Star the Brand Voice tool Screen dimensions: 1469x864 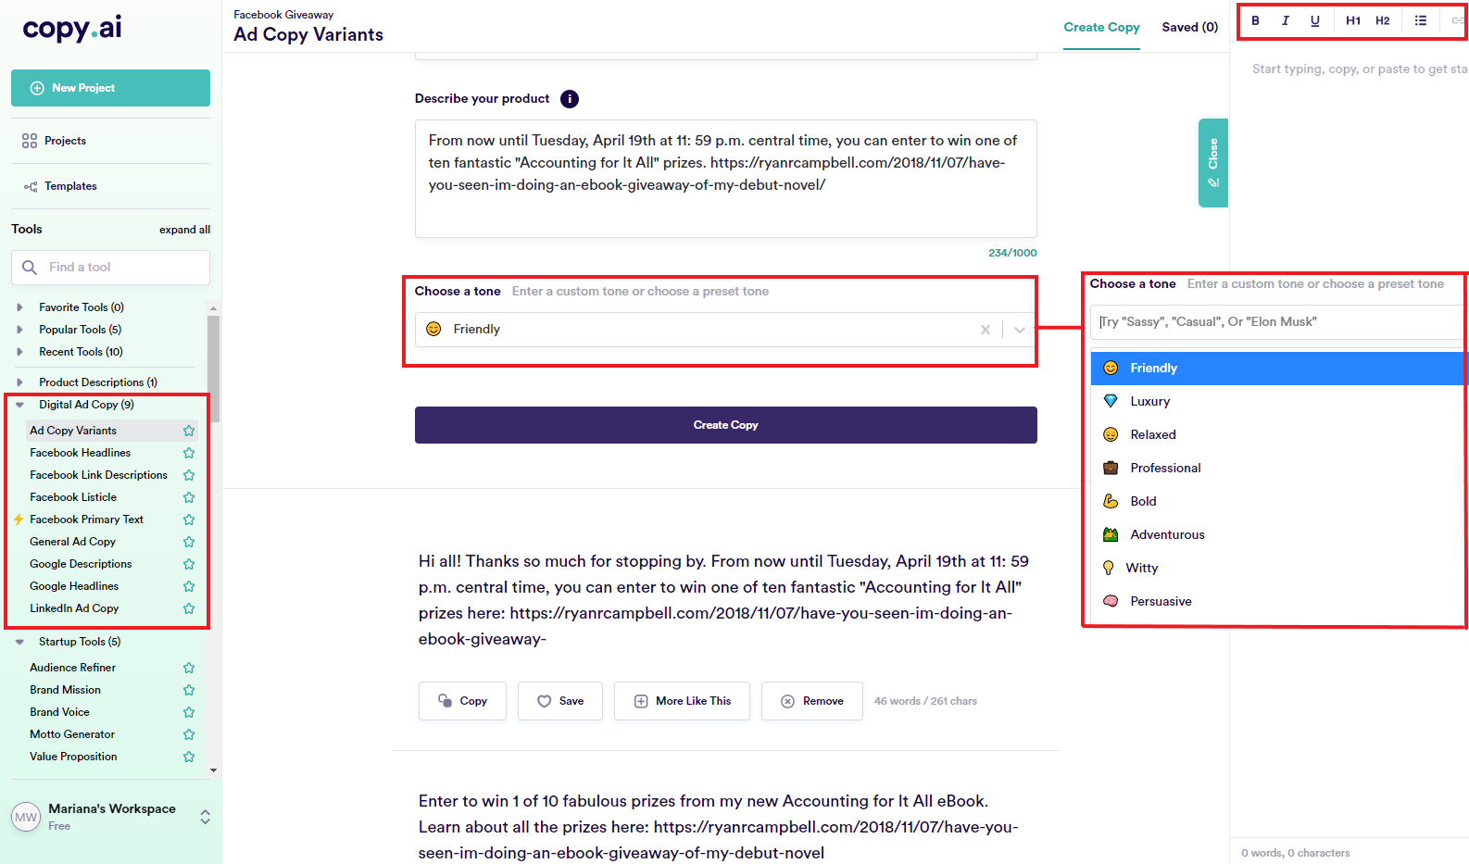189,712
